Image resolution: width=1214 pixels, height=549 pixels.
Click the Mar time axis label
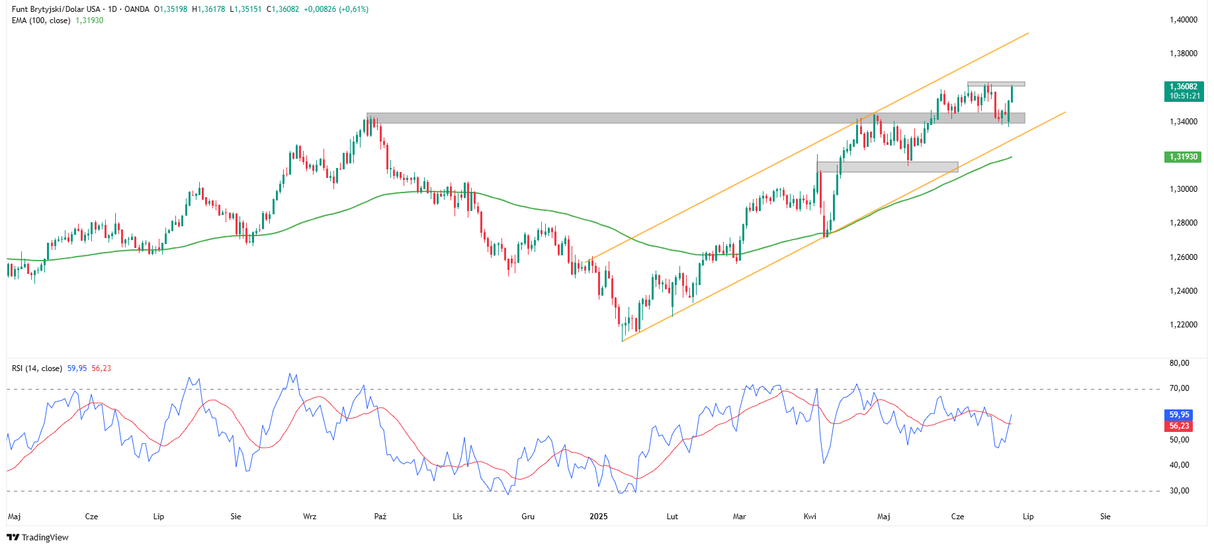740,517
